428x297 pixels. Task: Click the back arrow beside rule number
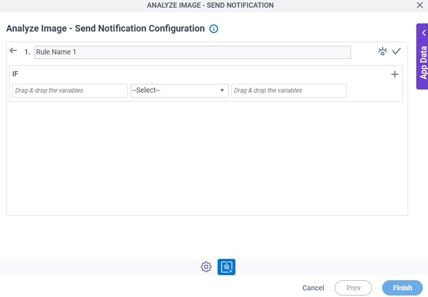point(13,51)
